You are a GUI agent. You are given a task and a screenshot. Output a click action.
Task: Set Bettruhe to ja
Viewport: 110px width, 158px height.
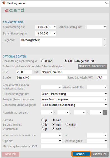click(43, 120)
